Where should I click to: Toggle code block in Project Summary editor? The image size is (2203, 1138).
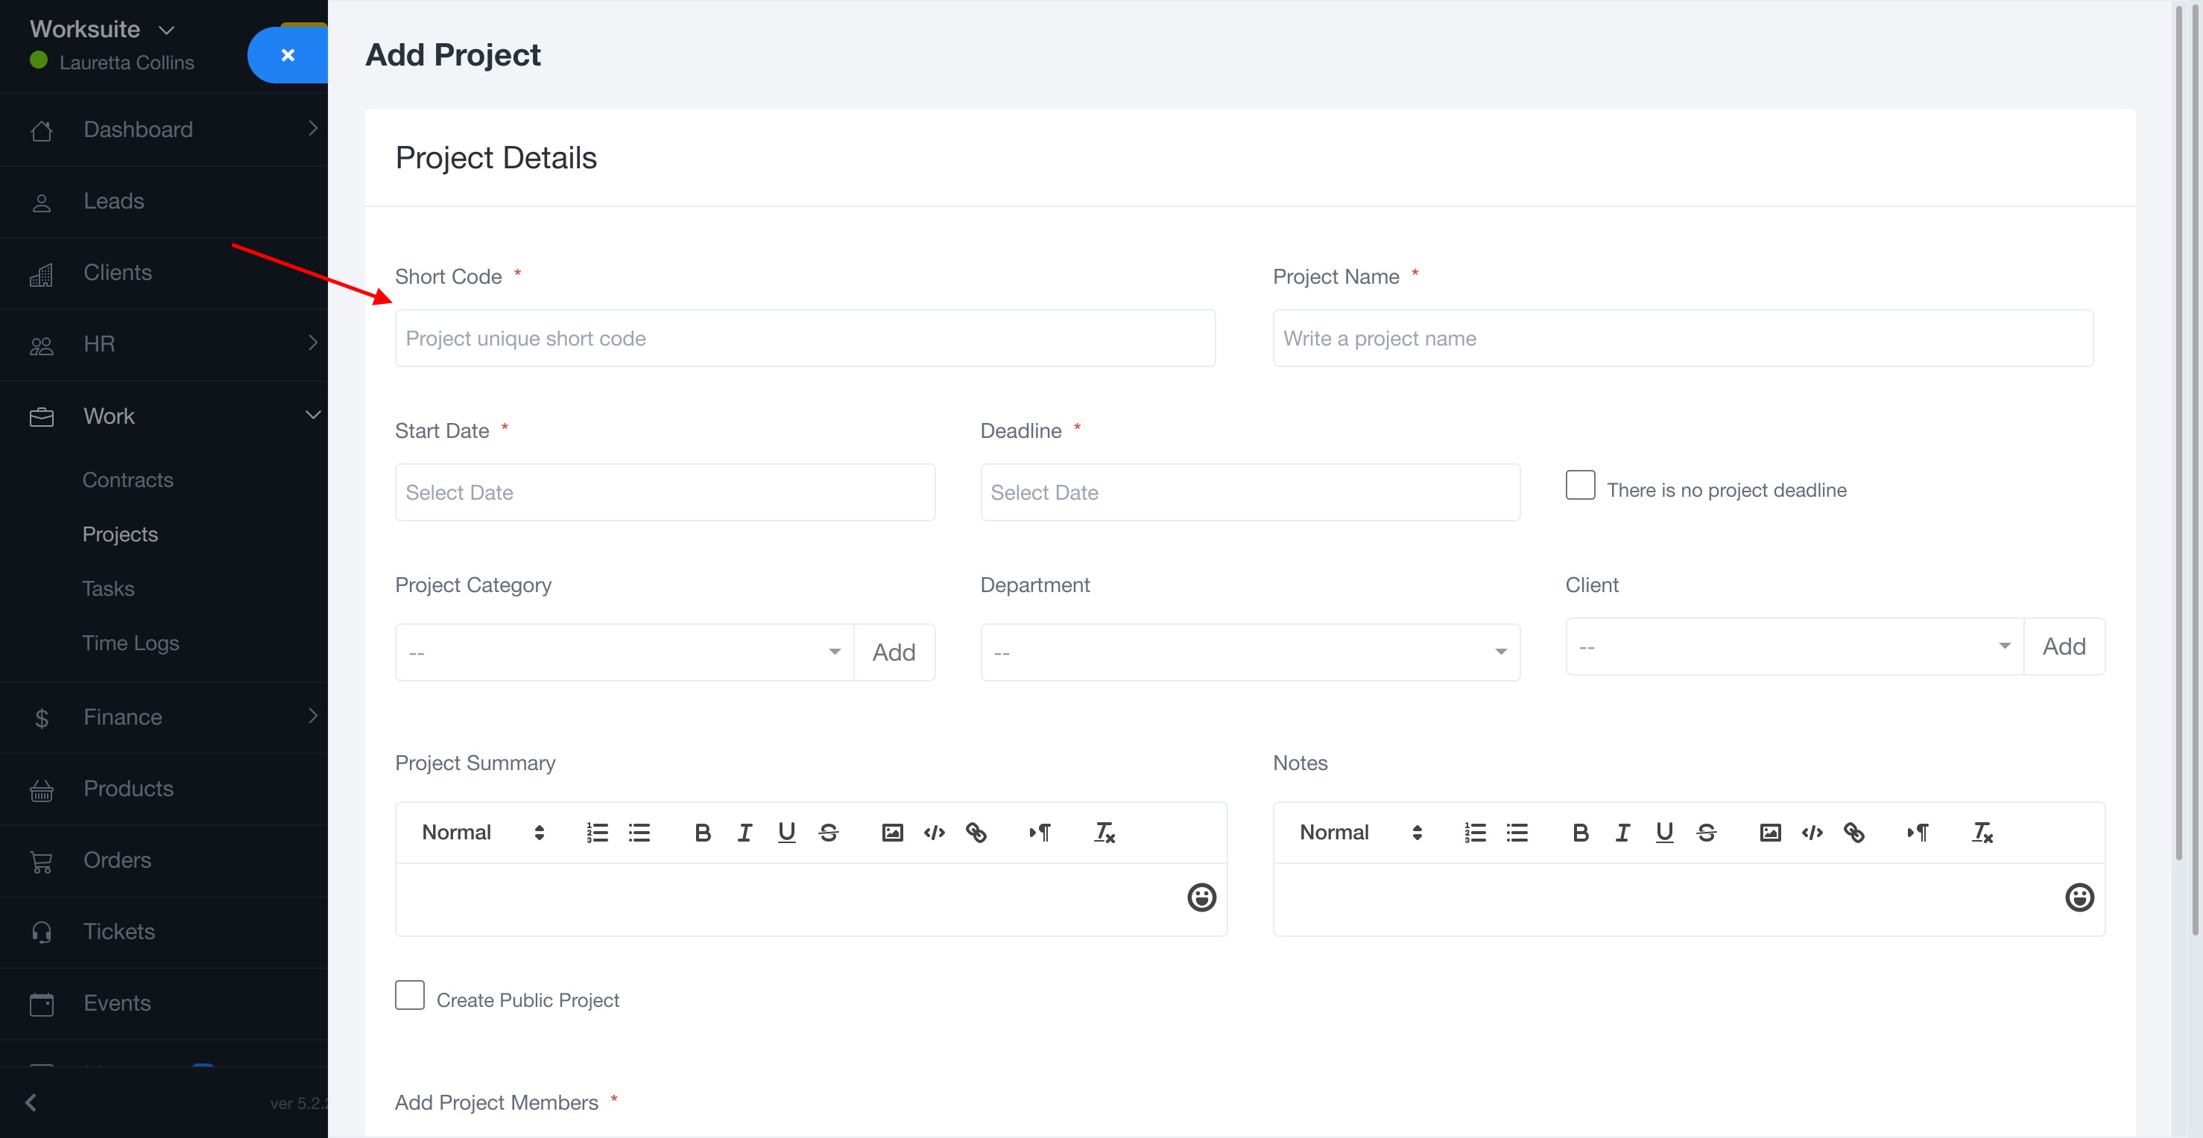934,832
